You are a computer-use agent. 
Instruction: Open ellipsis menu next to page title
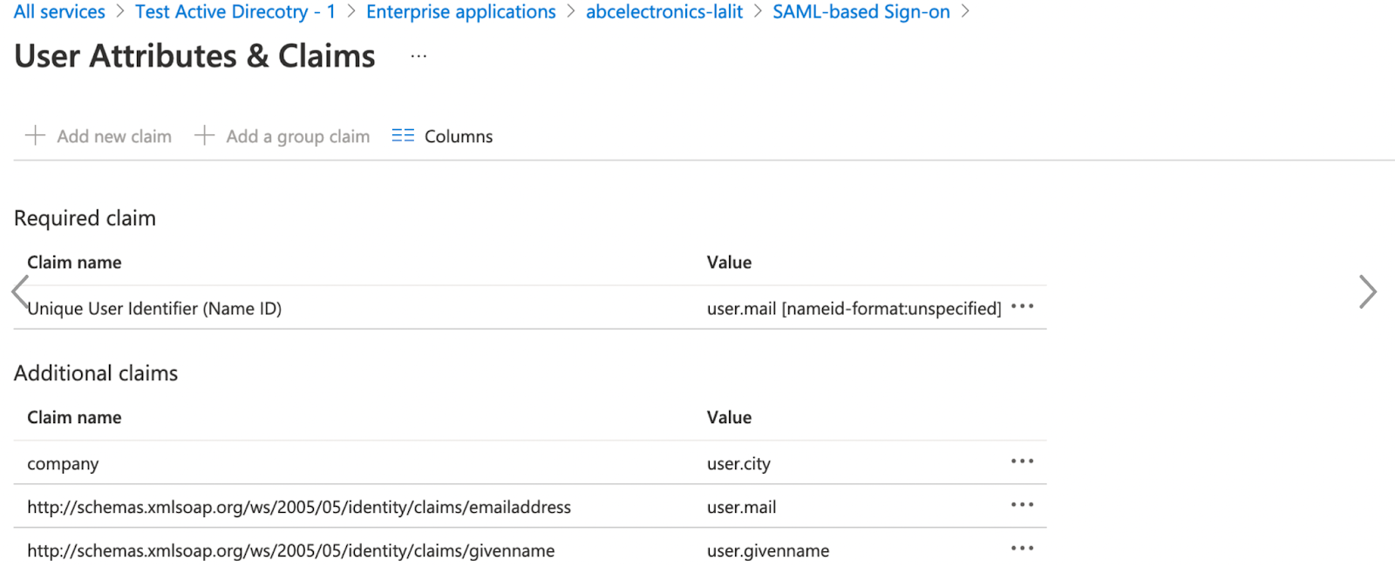pos(418,57)
